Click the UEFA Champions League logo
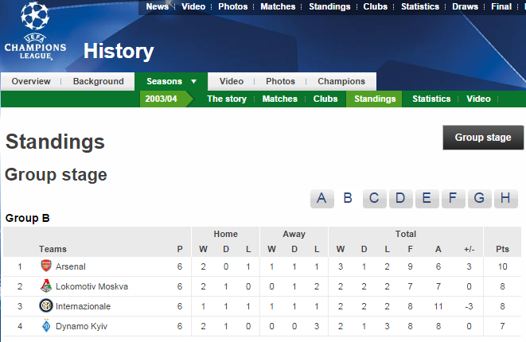The height and width of the screenshot is (342, 526). coord(35,31)
